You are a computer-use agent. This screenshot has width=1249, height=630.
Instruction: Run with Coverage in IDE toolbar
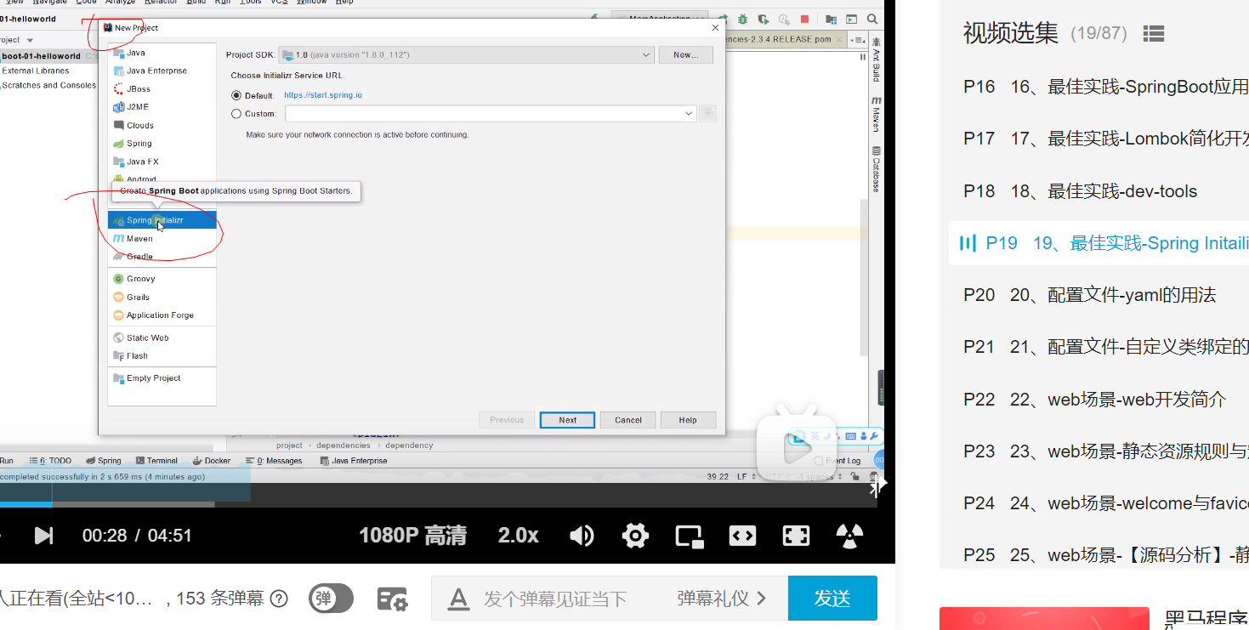coord(763,19)
